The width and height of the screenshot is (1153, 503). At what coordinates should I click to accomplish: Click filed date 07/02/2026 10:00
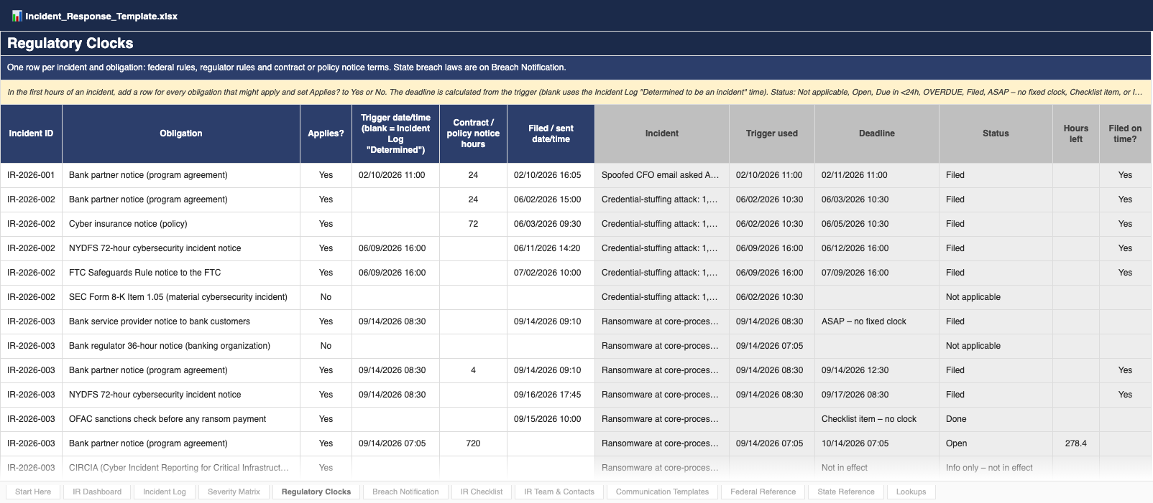click(x=551, y=273)
